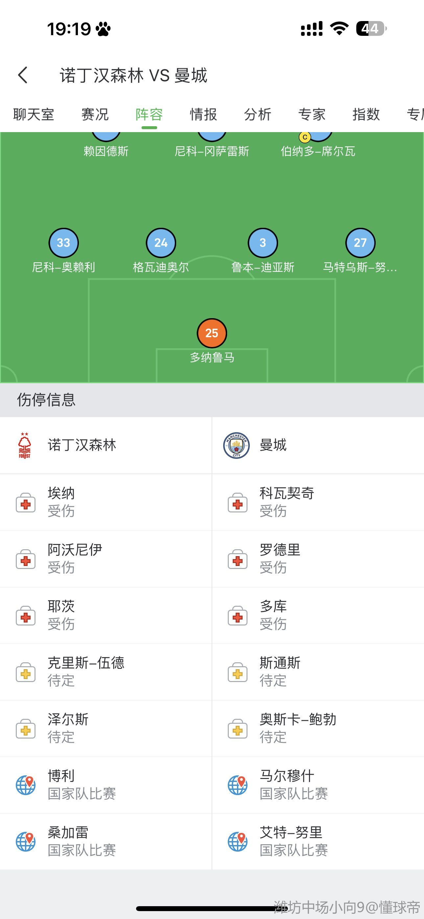
Task: Tap player number 3 jersey circle
Action: (x=263, y=243)
